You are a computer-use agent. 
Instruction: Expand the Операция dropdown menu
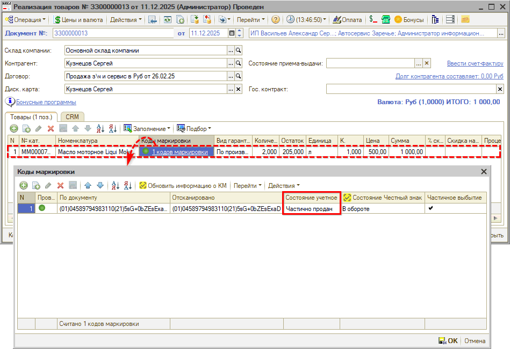point(25,20)
